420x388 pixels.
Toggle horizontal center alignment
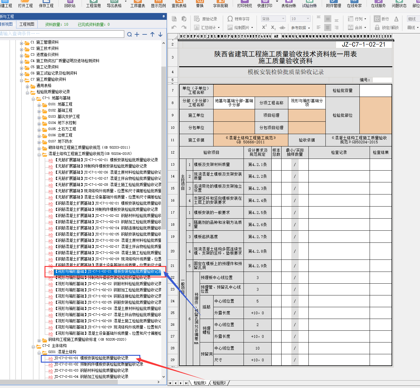[x=328, y=28]
